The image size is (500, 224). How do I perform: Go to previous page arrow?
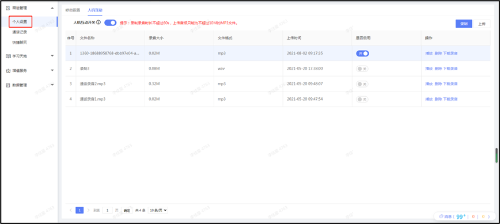point(70,210)
